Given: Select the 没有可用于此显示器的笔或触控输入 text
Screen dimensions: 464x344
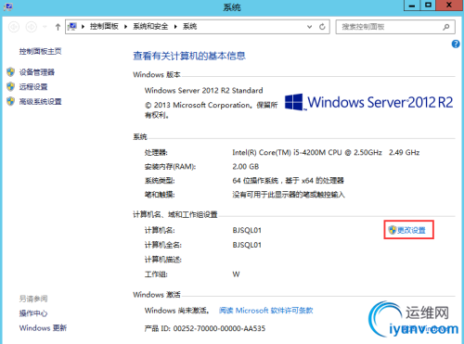Looking at the screenshot, I should pyautogui.click(x=289, y=195).
